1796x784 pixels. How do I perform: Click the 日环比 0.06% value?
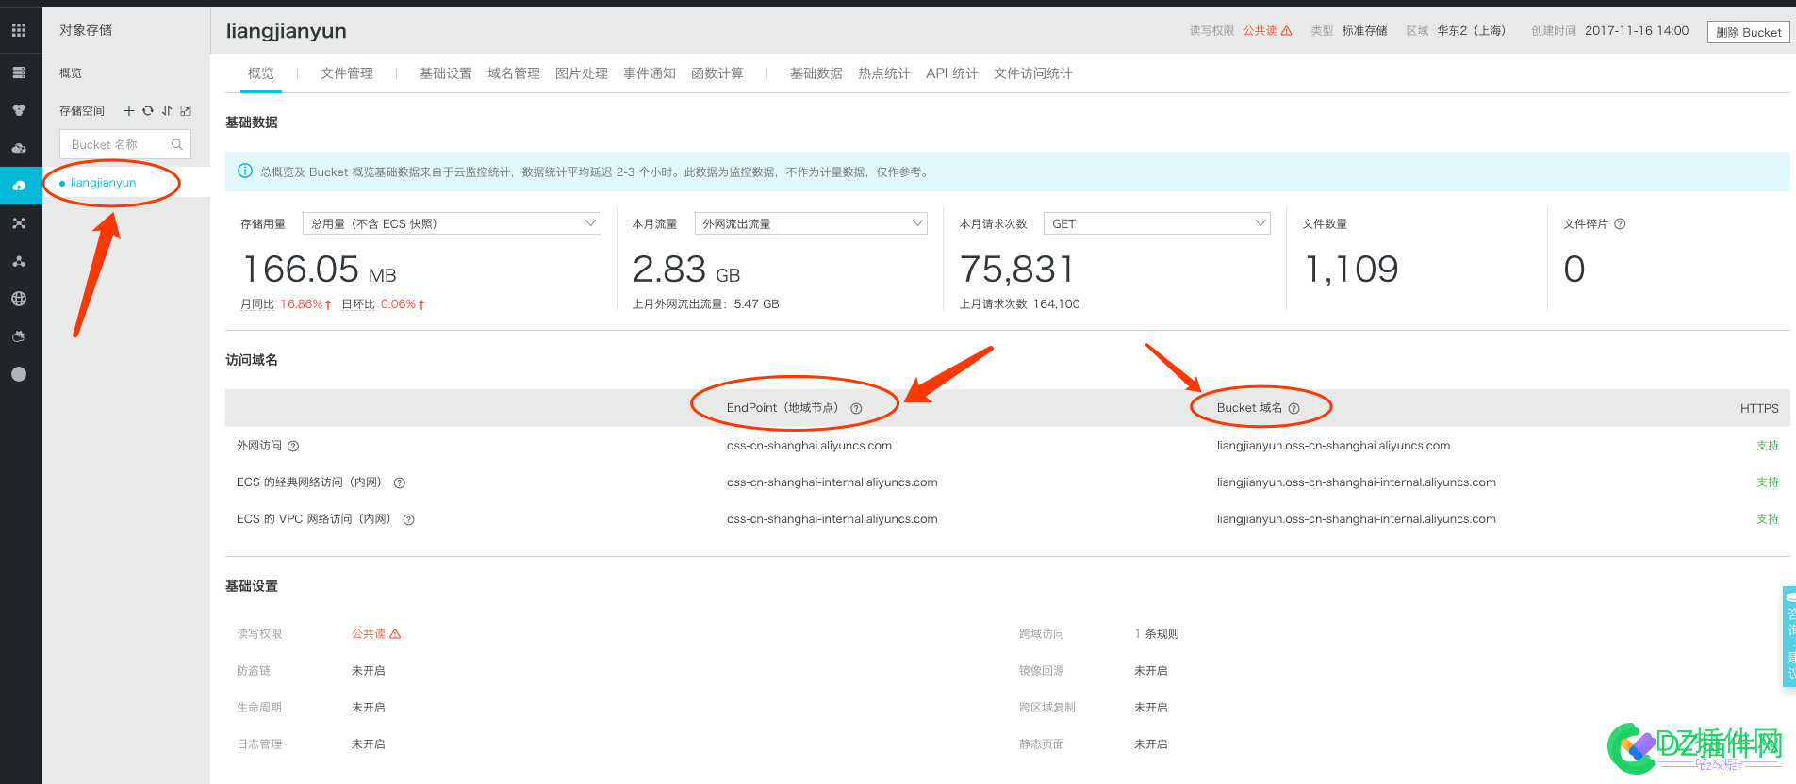pyautogui.click(x=403, y=304)
